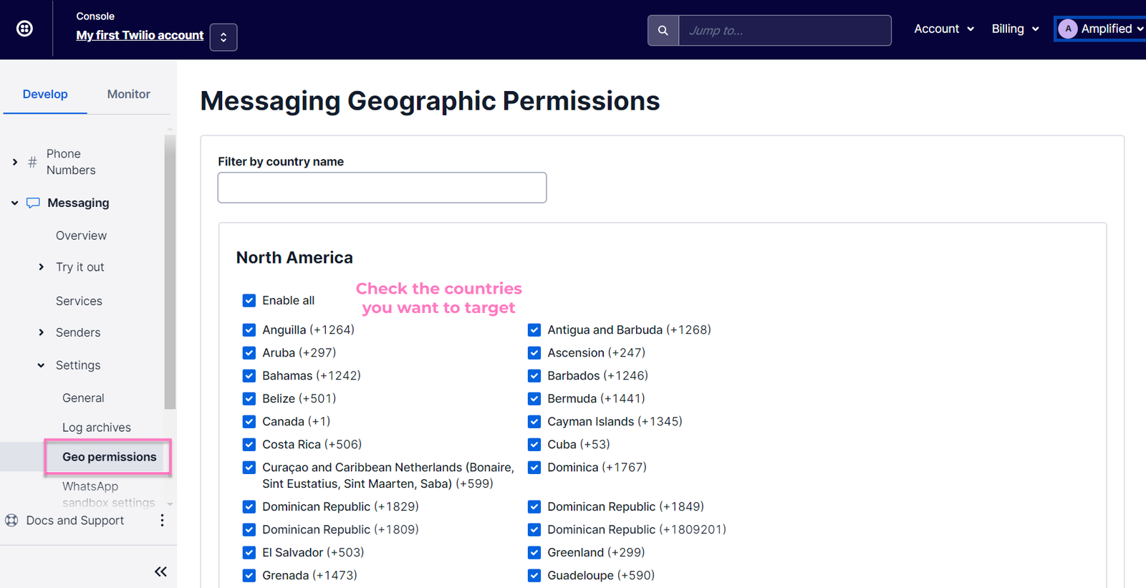Click the Phone Numbers hash icon

[32, 162]
